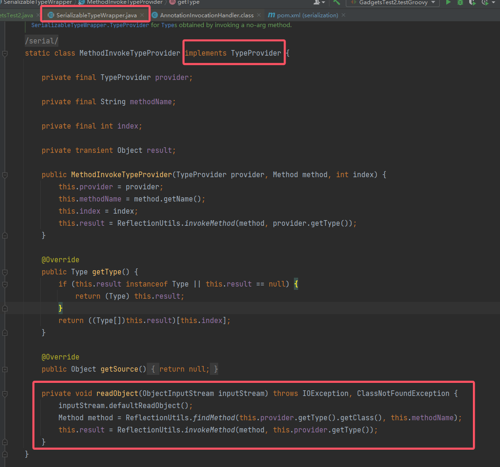Viewport: 500px width, 467px height.
Task: Click the provider field declaration
Action: 172,78
